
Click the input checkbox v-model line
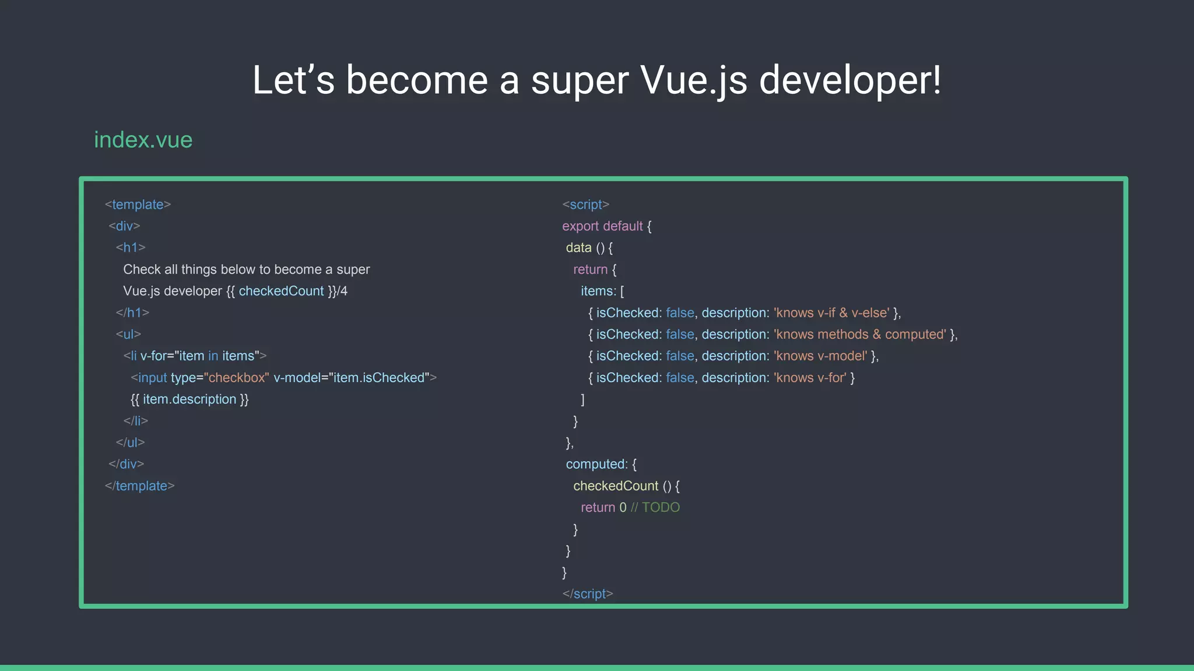284,377
